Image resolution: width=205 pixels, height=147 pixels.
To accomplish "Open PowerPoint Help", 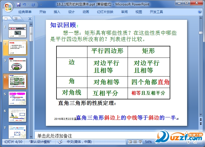I will tap(200, 12).
